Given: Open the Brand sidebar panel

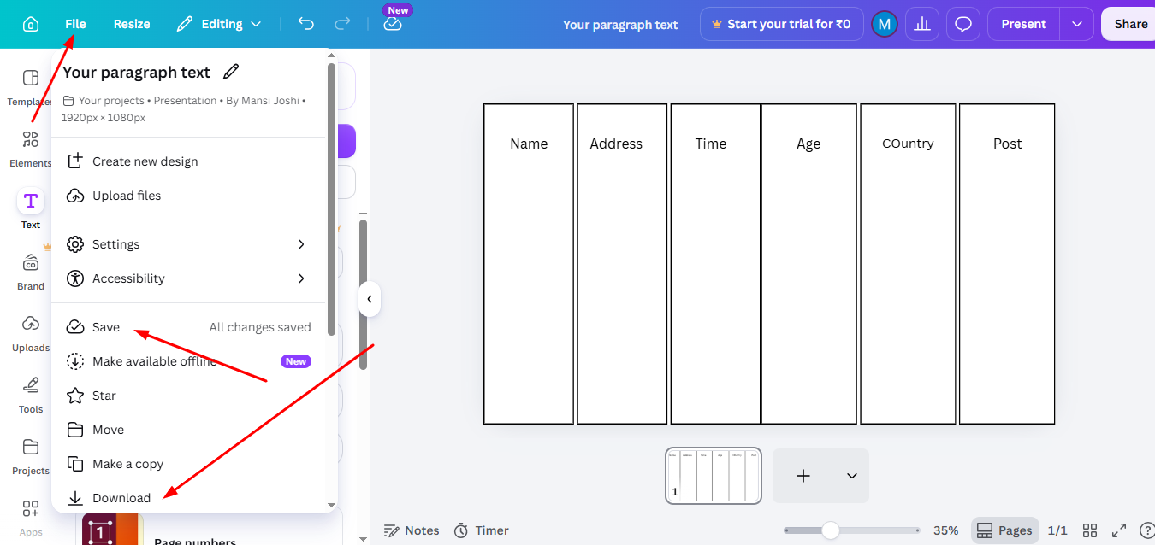Looking at the screenshot, I should [x=31, y=272].
